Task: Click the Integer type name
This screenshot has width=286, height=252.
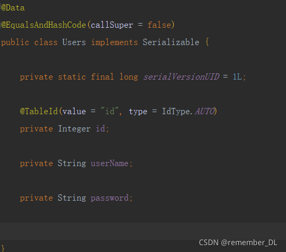Action: pos(74,128)
